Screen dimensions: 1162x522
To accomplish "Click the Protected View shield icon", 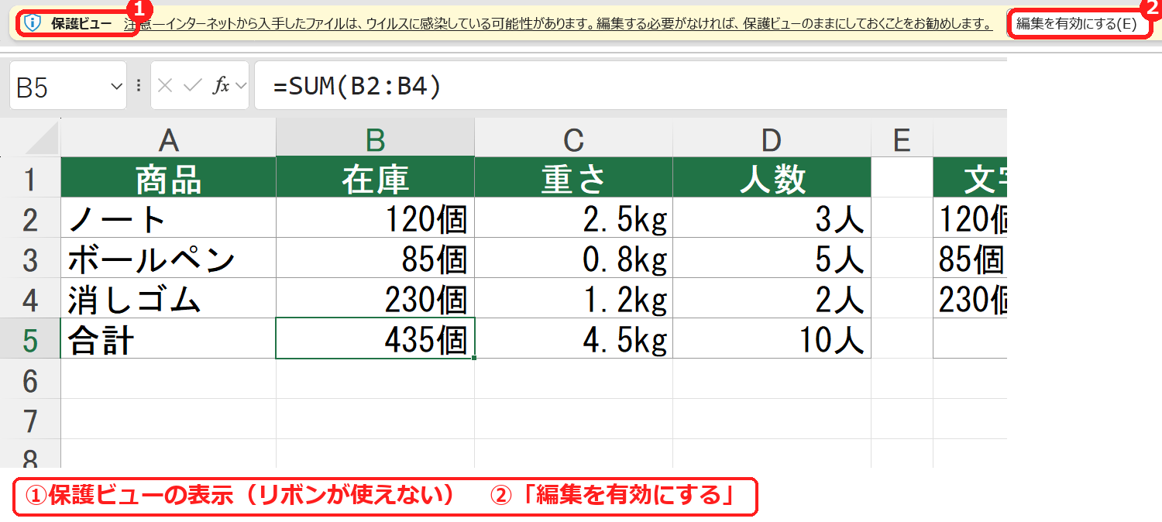I will click(x=32, y=22).
